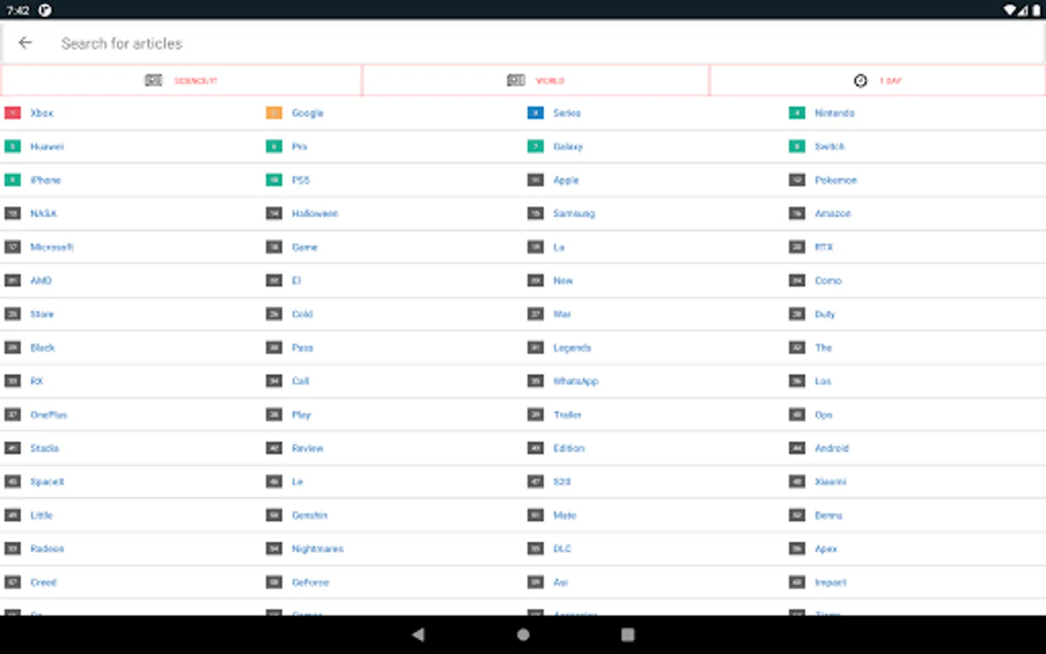Open the 'Pokemon' trending keyword

[836, 179]
